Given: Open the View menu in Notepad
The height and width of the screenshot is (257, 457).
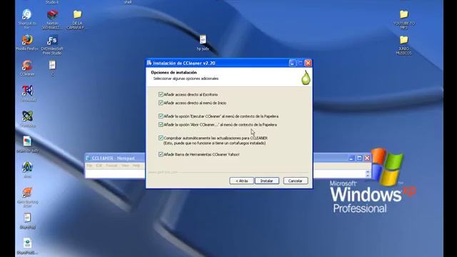Looking at the screenshot, I should (126, 166).
